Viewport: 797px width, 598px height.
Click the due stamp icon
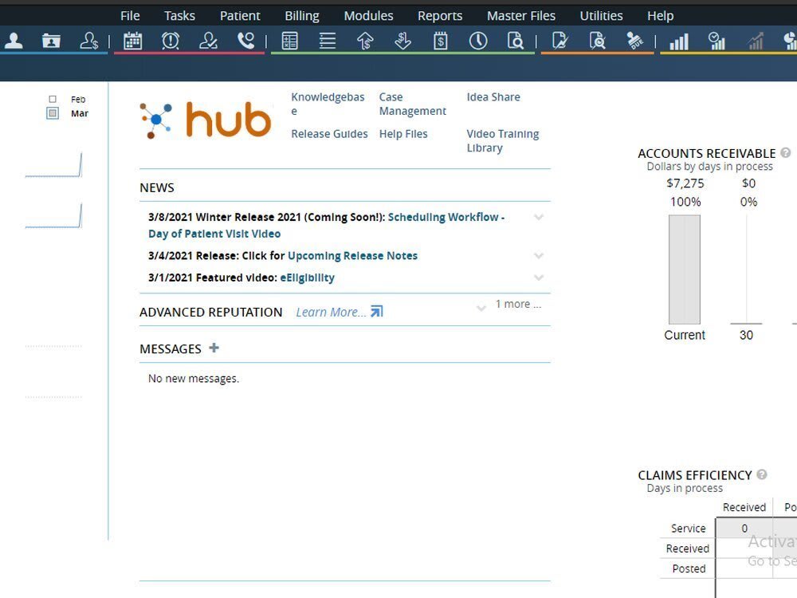tap(635, 41)
